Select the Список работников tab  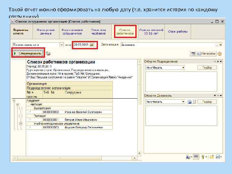pos(125,32)
